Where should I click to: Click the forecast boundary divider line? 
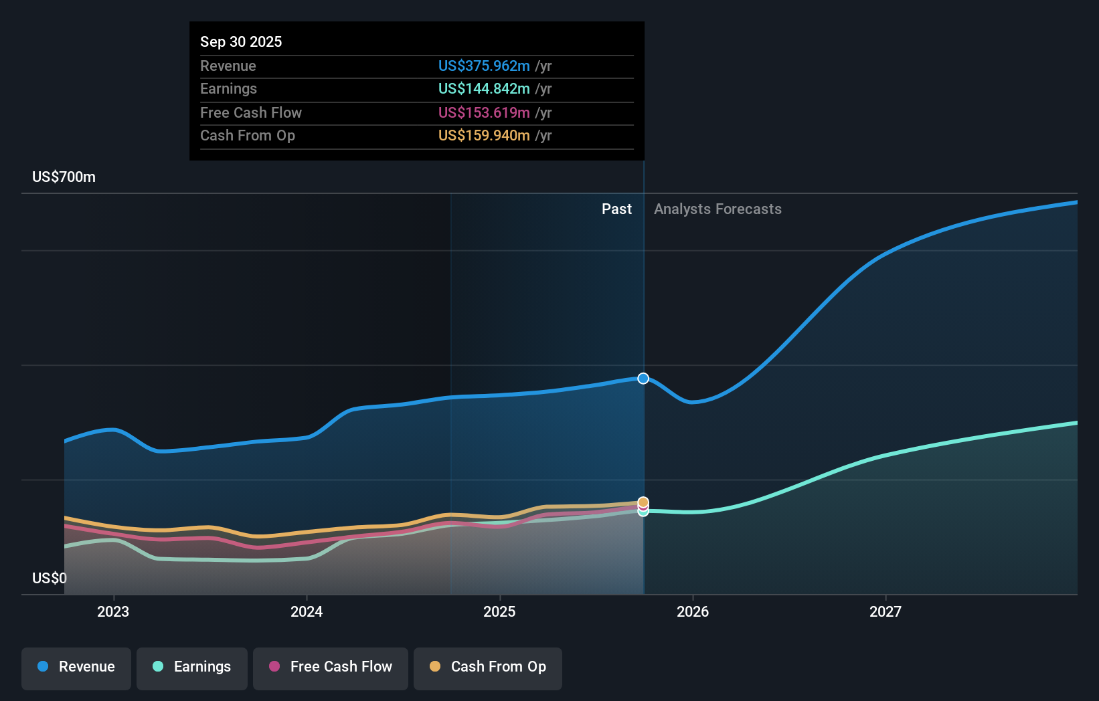(643, 401)
